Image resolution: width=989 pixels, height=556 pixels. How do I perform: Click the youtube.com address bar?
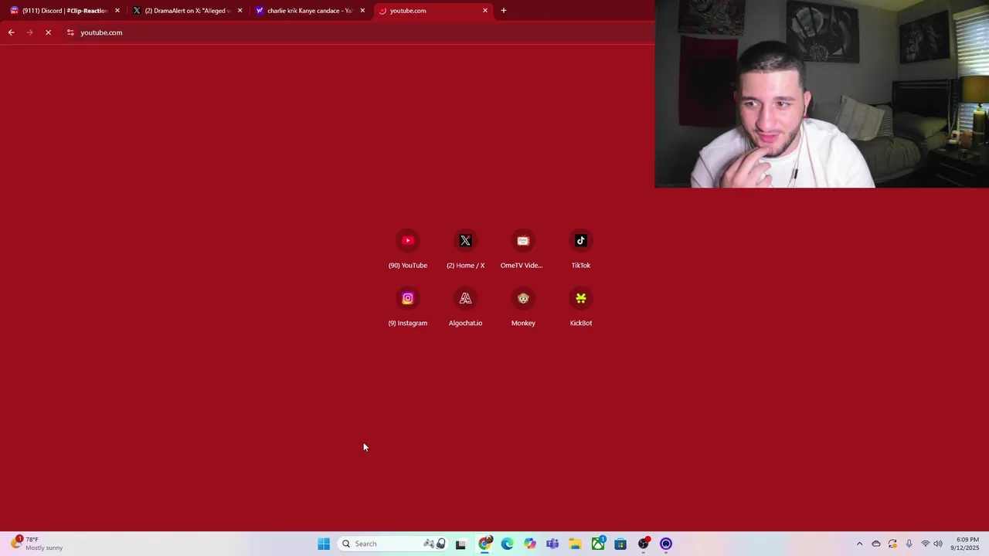pyautogui.click(x=355, y=32)
